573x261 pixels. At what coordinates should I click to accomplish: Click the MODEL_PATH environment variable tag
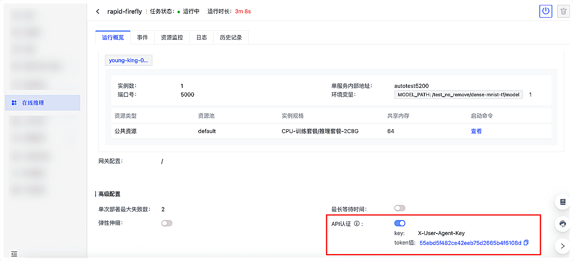[458, 94]
